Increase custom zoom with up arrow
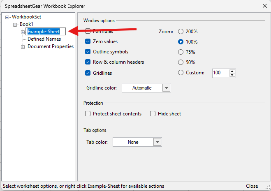271x191 pixels. tap(232, 71)
